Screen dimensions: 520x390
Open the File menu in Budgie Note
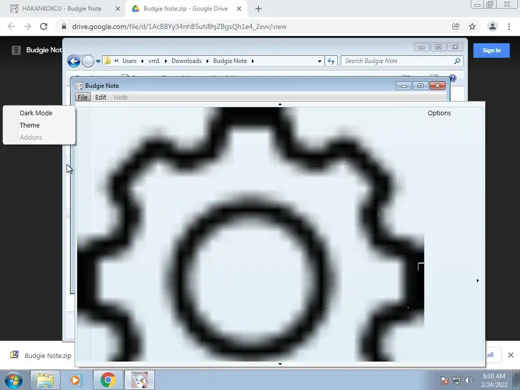83,97
